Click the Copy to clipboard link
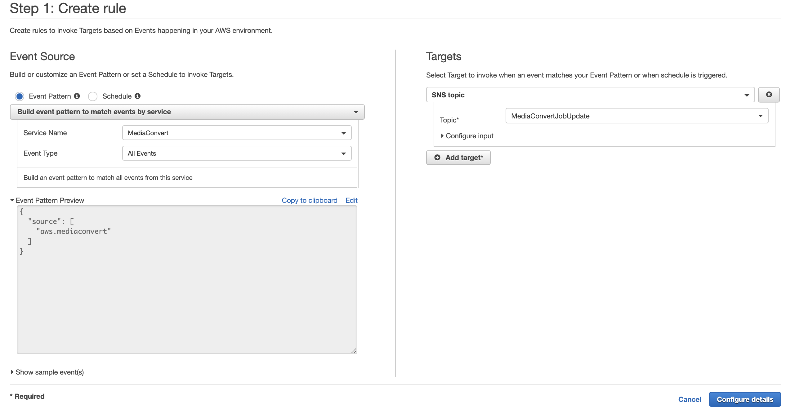Viewport: 786px width, 413px height. coord(309,200)
